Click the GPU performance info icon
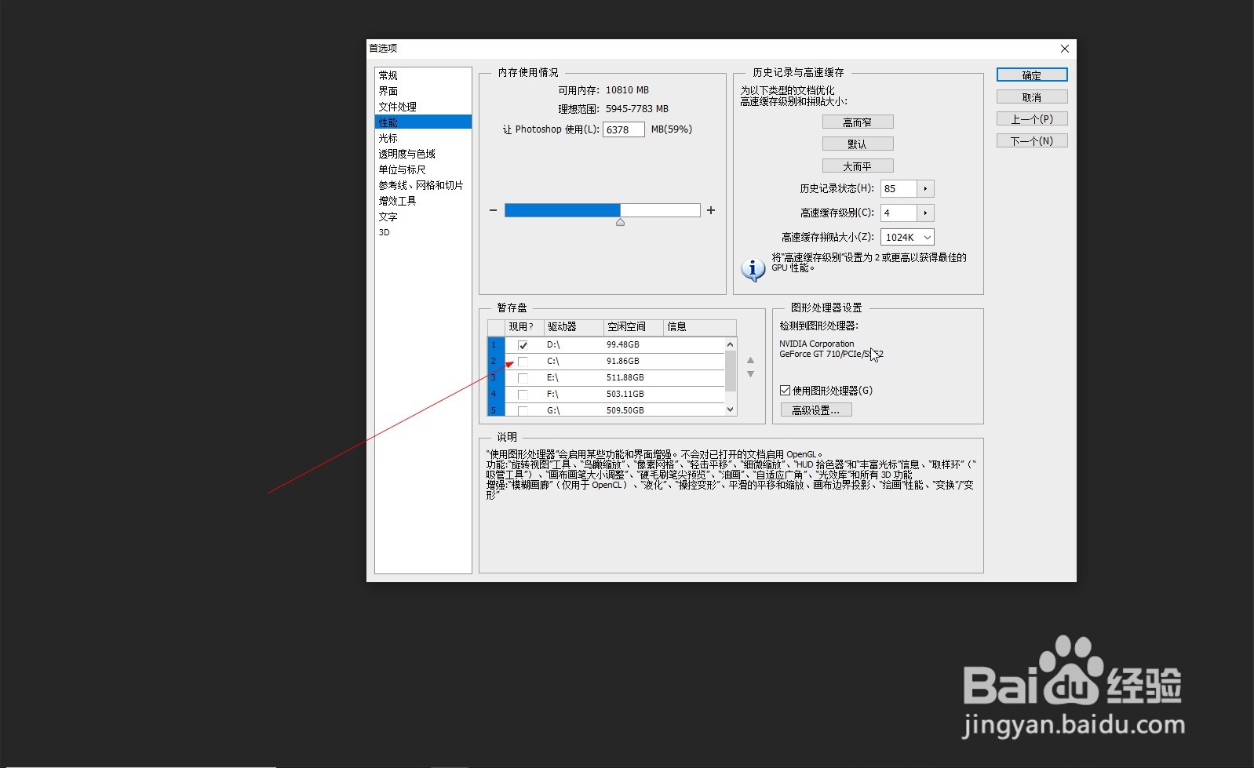Image resolution: width=1254 pixels, height=768 pixels. click(753, 270)
